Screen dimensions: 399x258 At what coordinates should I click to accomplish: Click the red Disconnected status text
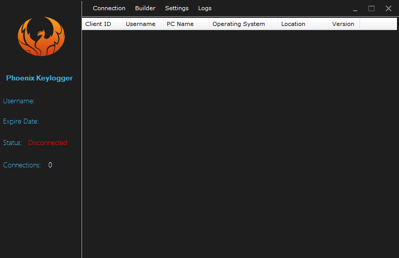click(x=47, y=143)
